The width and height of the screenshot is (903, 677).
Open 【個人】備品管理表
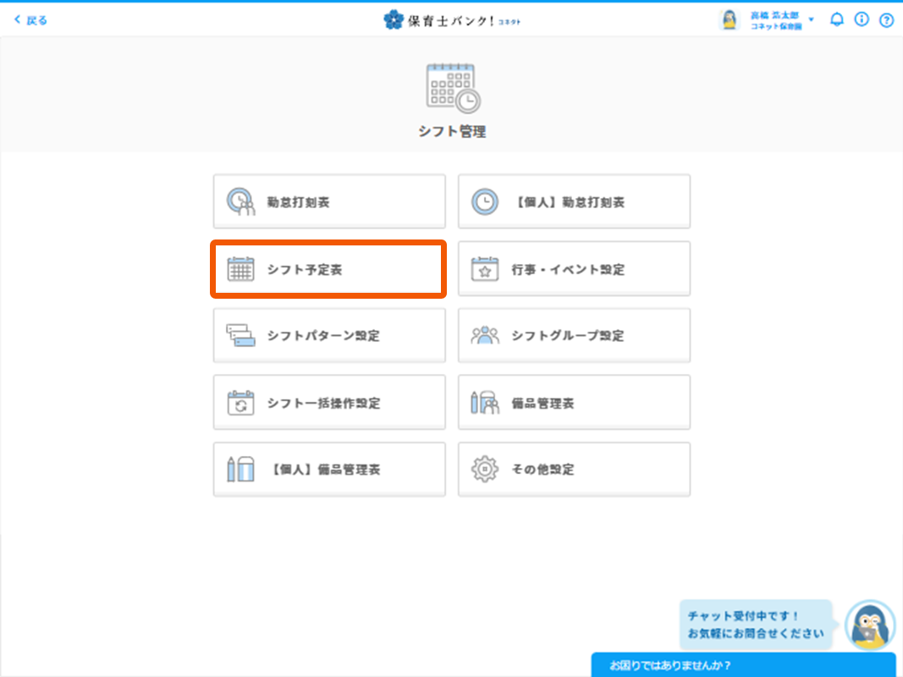328,469
